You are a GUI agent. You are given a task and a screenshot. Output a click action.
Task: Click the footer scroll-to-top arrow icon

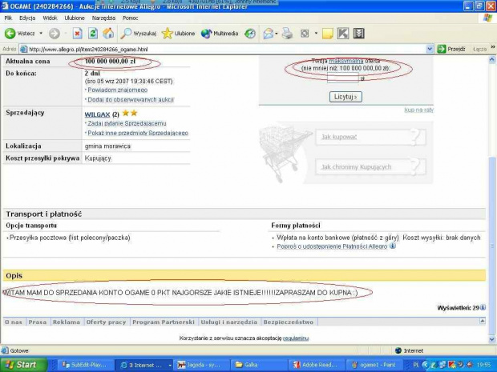pos(482,321)
